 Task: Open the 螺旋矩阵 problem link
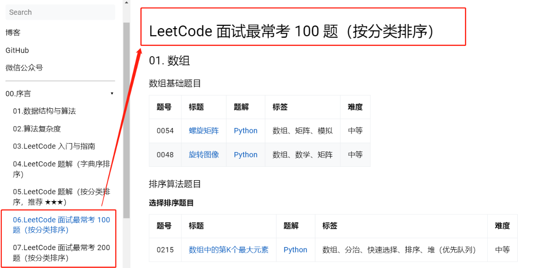pyautogui.click(x=204, y=131)
